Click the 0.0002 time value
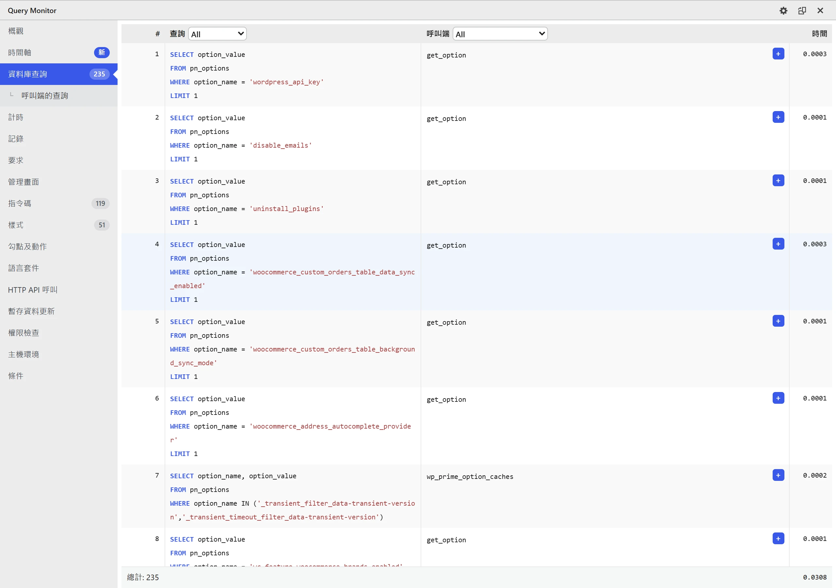The width and height of the screenshot is (836, 588). [814, 475]
